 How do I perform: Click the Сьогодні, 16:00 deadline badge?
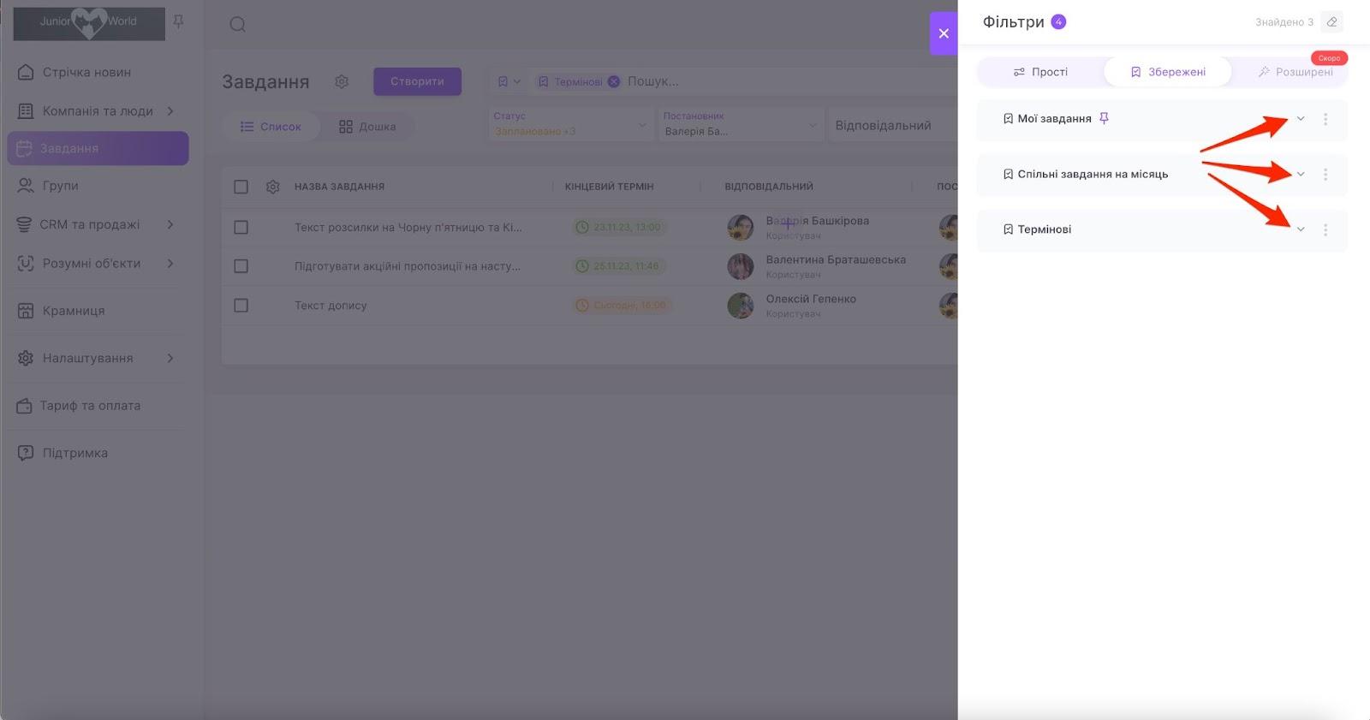[x=621, y=306]
